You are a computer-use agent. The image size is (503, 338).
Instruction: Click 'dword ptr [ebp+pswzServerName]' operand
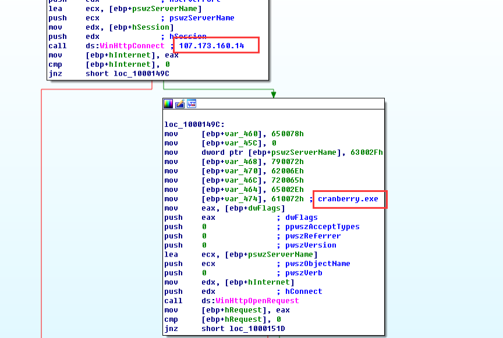tap(271, 152)
